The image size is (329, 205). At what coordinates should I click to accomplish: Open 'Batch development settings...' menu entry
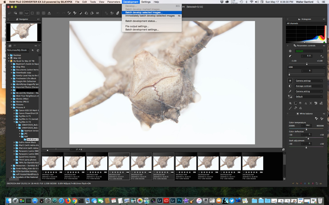pos(152,30)
